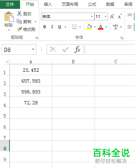Viewport: 135px width, 168px height.
Task: Click the formula bar expand dots handle
Action: click(41, 49)
